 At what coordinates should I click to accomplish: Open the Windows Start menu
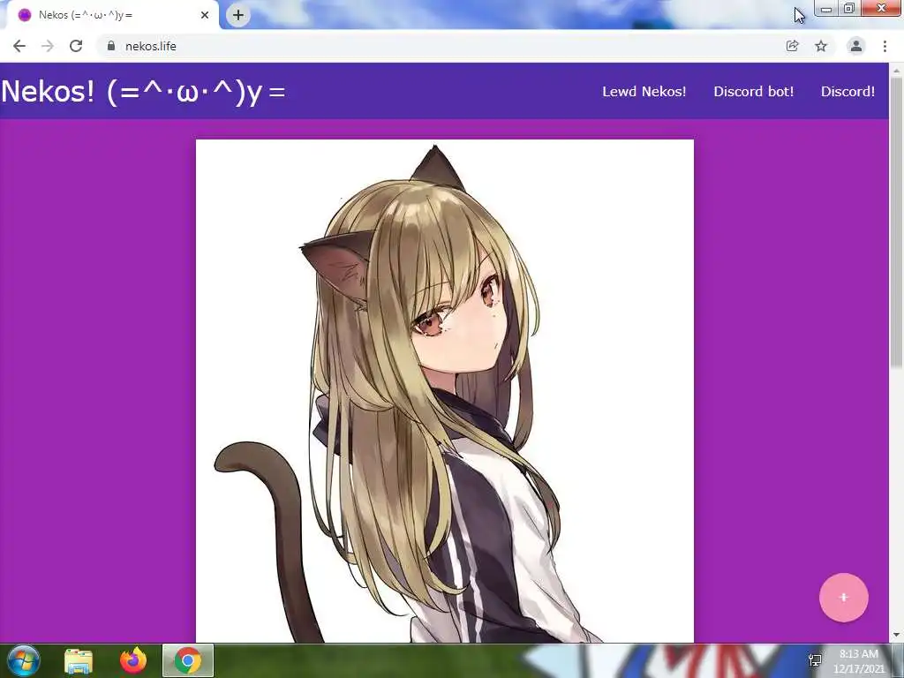click(24, 660)
